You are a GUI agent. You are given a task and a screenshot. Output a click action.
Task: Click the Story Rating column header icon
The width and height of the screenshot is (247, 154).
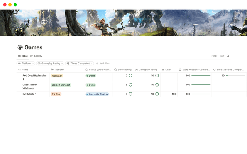click(x=116, y=70)
